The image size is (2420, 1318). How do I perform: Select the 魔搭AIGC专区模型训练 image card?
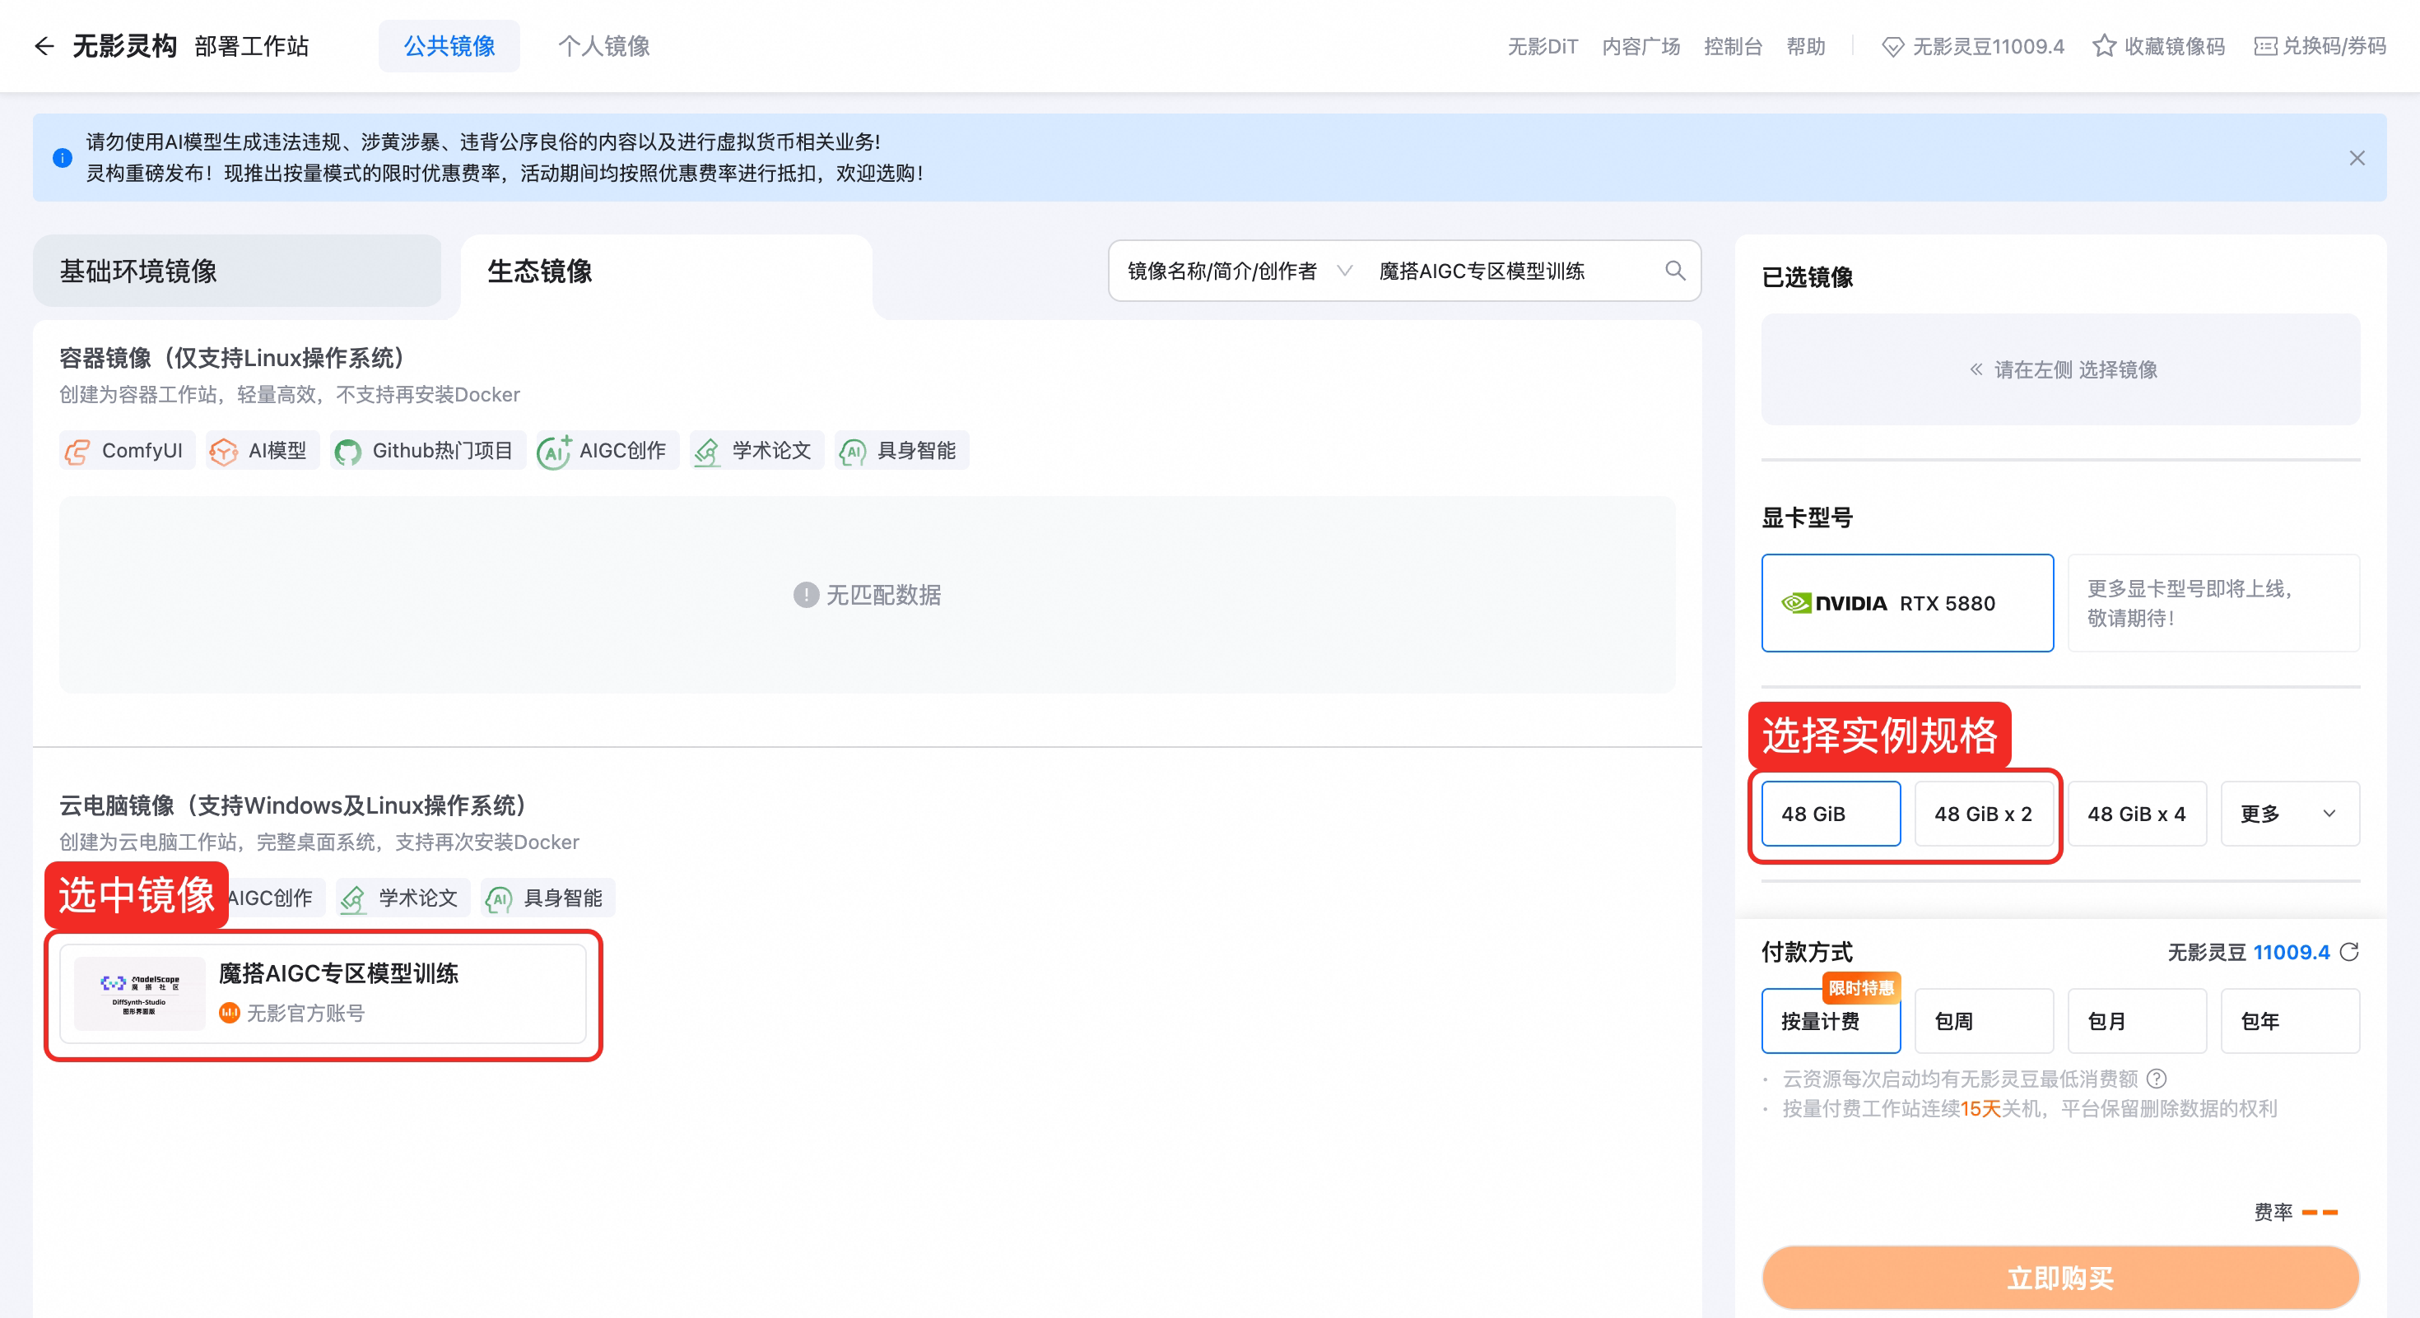pyautogui.click(x=323, y=995)
